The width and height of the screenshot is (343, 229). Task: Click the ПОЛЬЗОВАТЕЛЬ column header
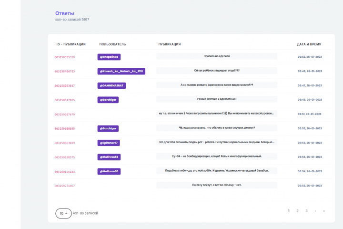112,44
